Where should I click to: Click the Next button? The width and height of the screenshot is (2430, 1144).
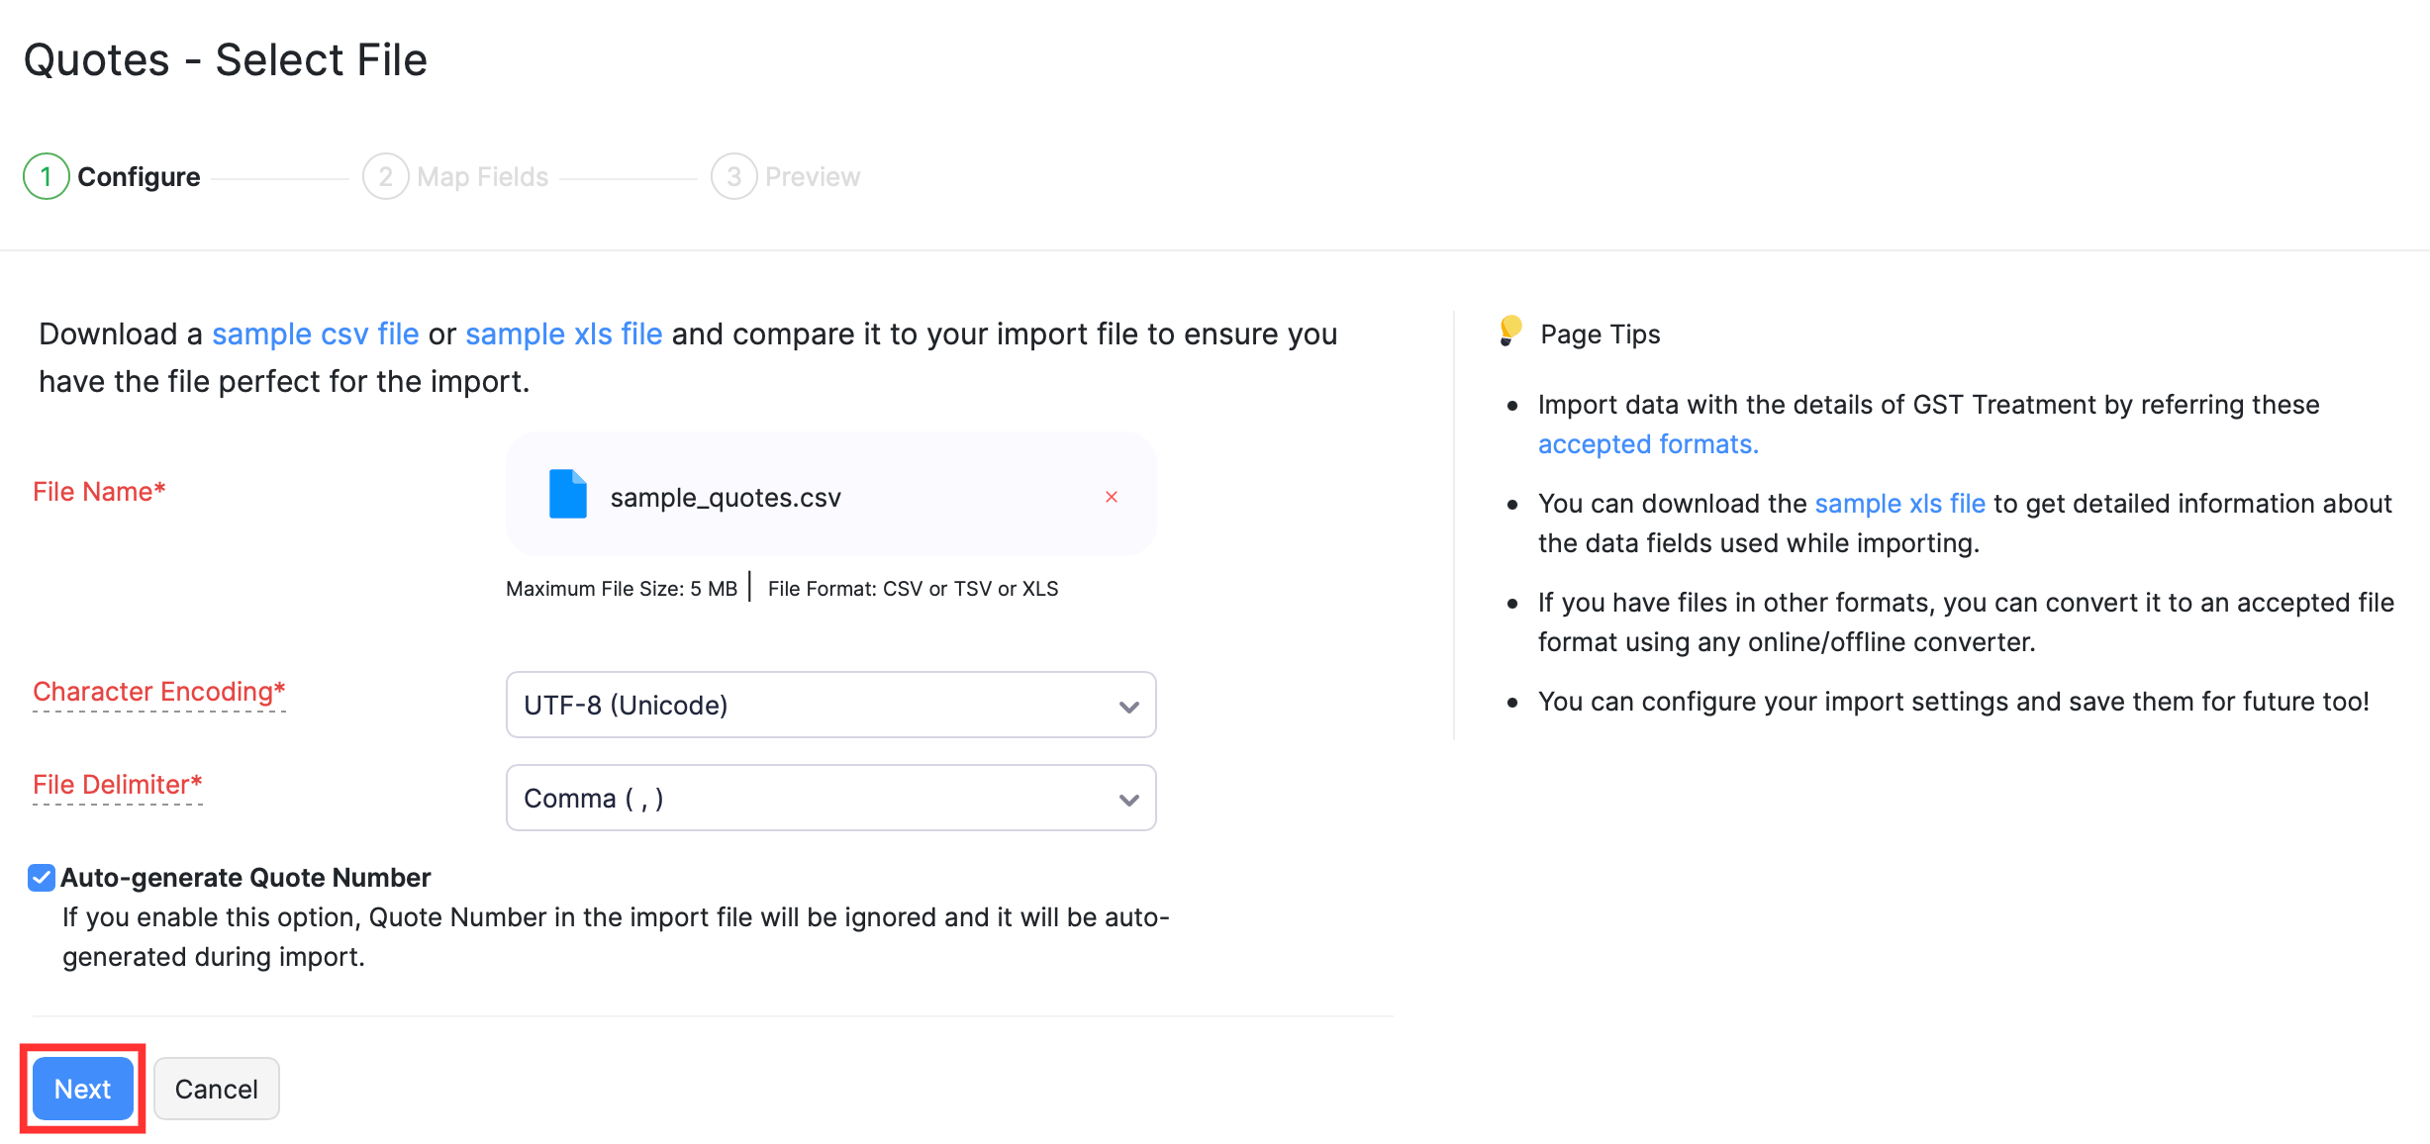(x=83, y=1089)
